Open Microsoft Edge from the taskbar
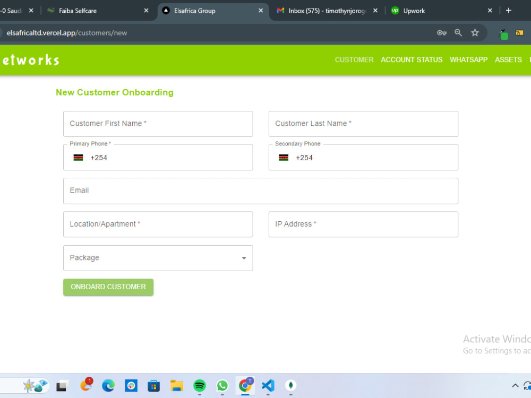This screenshot has height=398, width=531. point(108,385)
